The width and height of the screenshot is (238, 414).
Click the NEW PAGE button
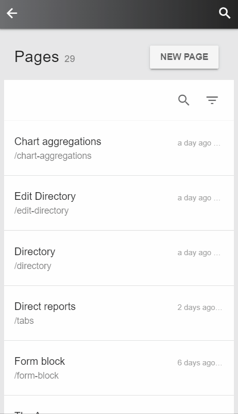184,57
